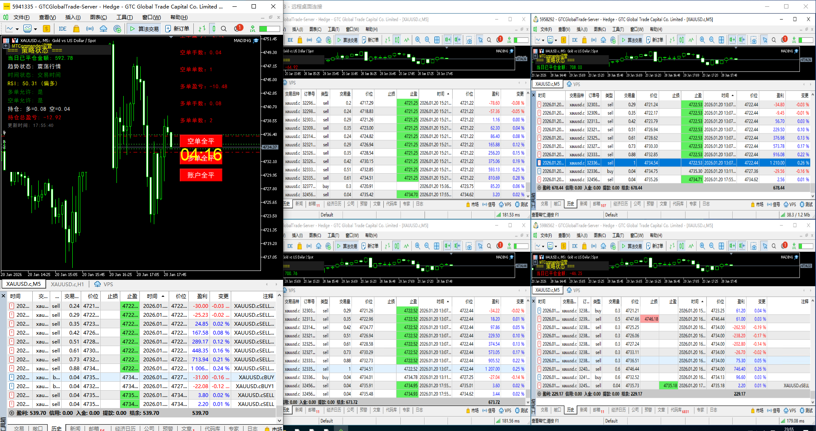
Task: Switch to bar chart mode in the 5941335 window
Action: 202,29
